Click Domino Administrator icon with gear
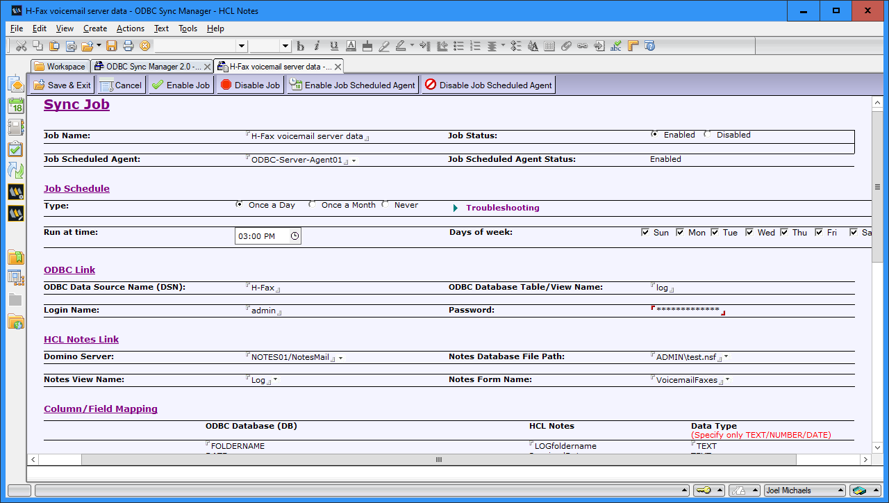This screenshot has height=503, width=889. point(15,192)
